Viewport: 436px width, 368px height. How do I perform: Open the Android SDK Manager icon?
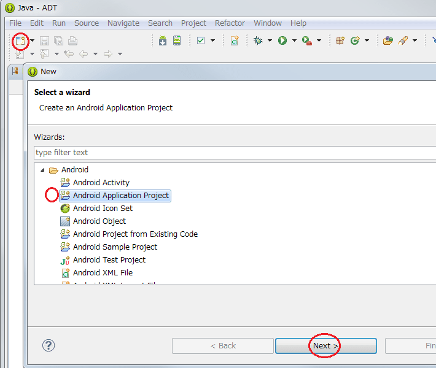163,40
